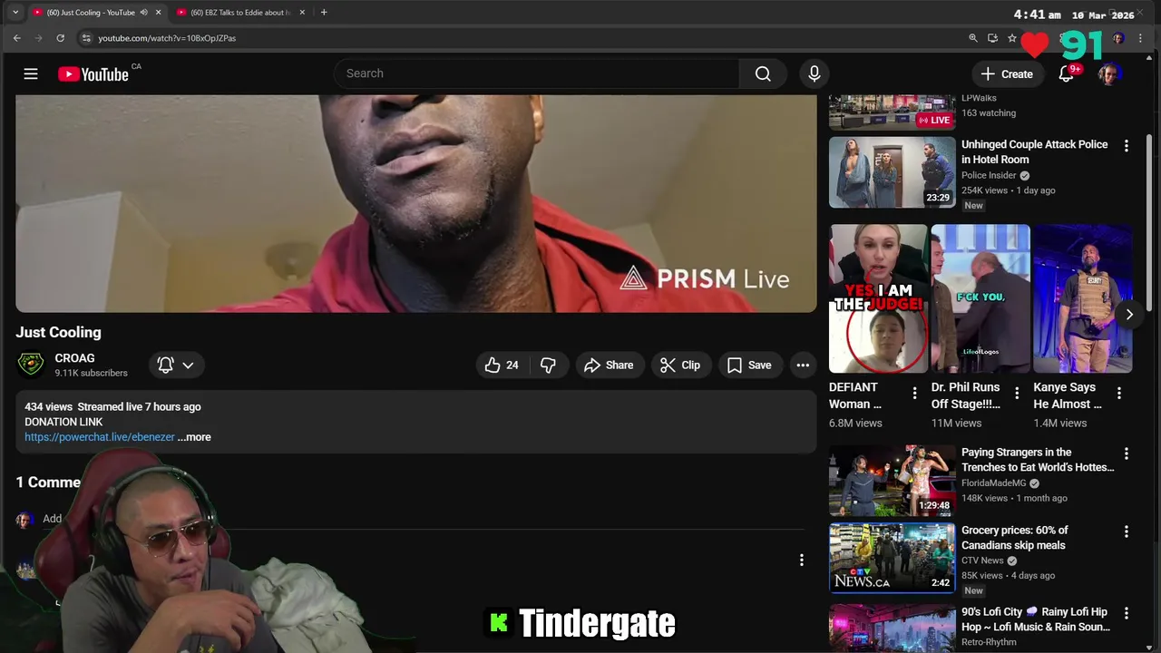This screenshot has width=1161, height=653.
Task: Create a clip with the Clip button
Action: pyautogui.click(x=680, y=365)
